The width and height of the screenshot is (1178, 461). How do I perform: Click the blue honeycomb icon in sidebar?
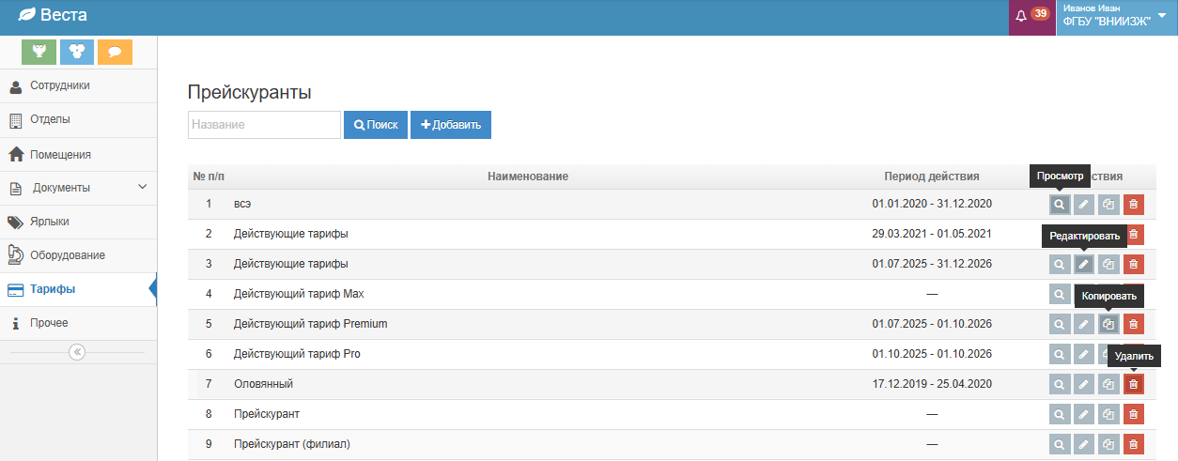(77, 52)
